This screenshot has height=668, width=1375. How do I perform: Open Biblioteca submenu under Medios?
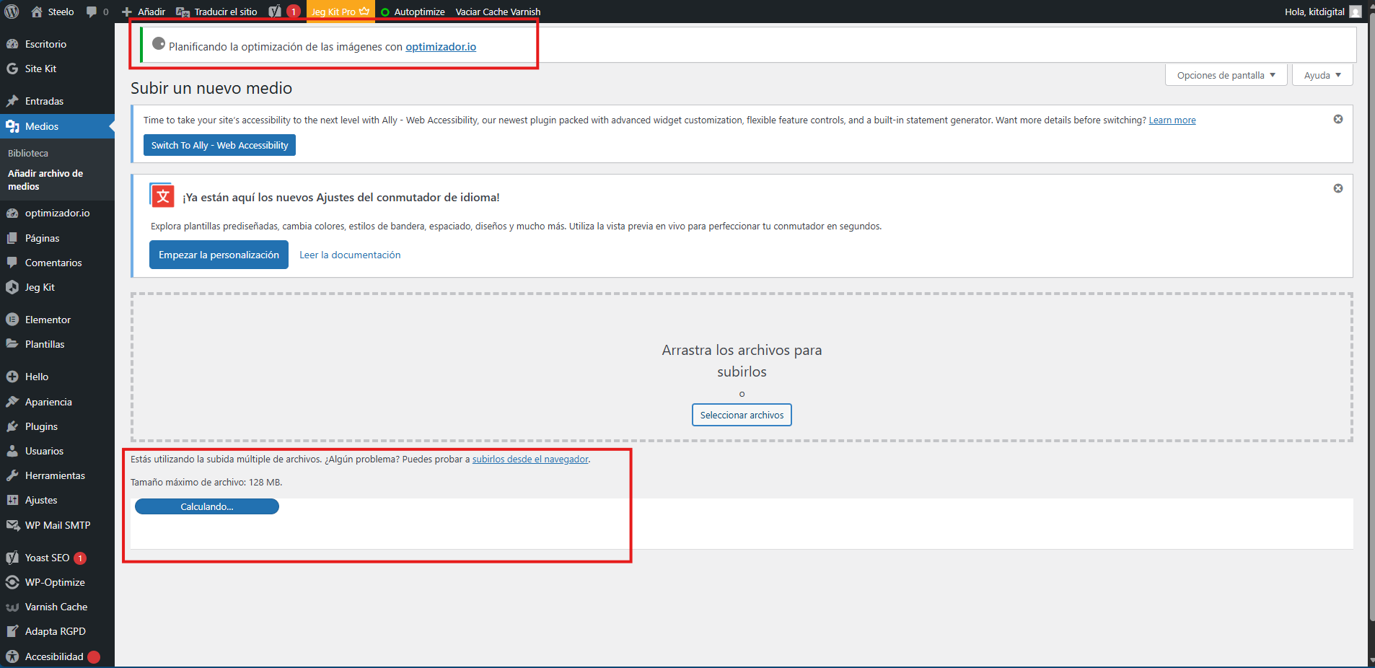click(x=28, y=153)
